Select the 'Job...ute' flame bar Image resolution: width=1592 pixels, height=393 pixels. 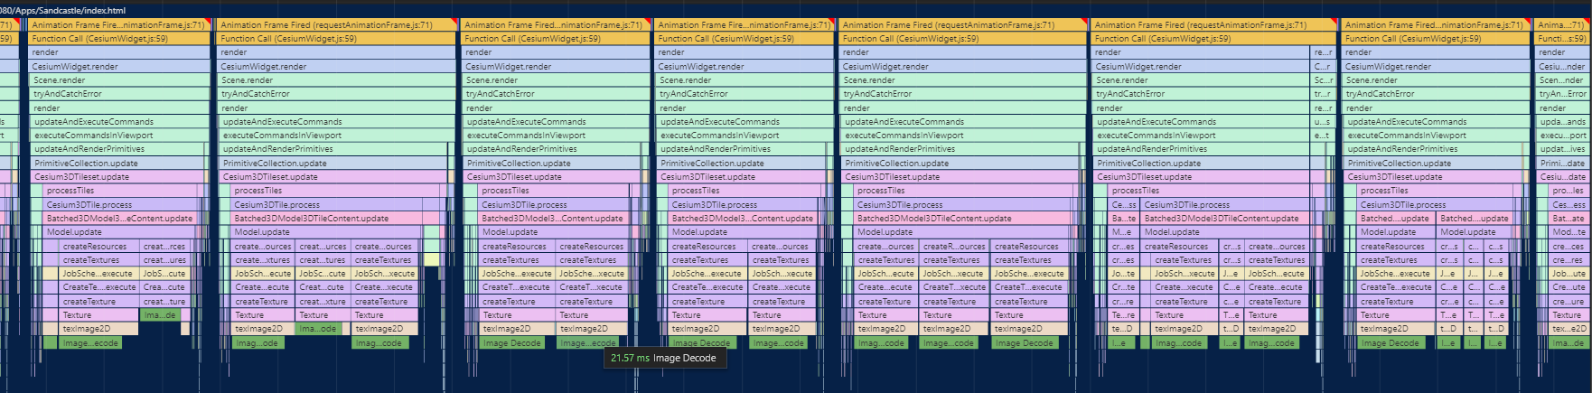[1568, 274]
